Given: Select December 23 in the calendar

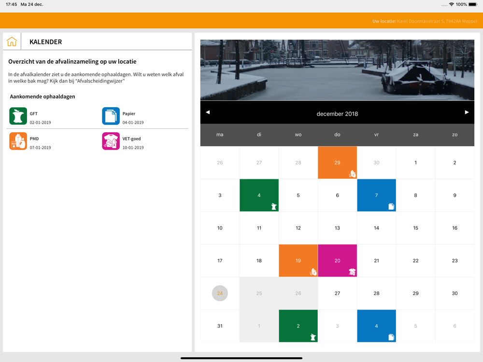Looking at the screenshot, I should coord(455,261).
